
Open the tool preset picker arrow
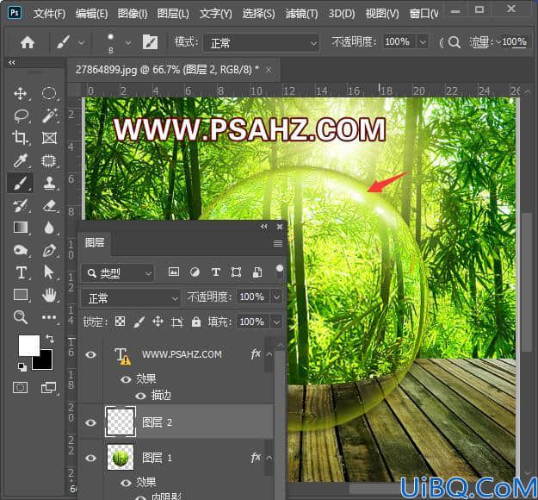[82, 43]
